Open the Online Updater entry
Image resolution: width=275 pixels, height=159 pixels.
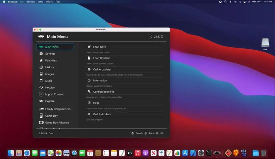coord(124,69)
